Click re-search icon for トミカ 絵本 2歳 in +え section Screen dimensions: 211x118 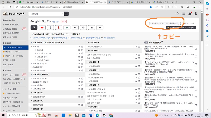tap(79, 105)
